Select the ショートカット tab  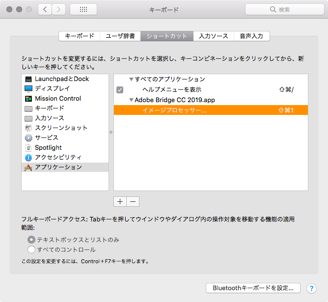pyautogui.click(x=167, y=36)
